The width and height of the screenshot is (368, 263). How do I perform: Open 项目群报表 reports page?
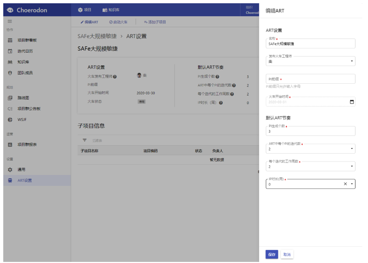point(27,145)
